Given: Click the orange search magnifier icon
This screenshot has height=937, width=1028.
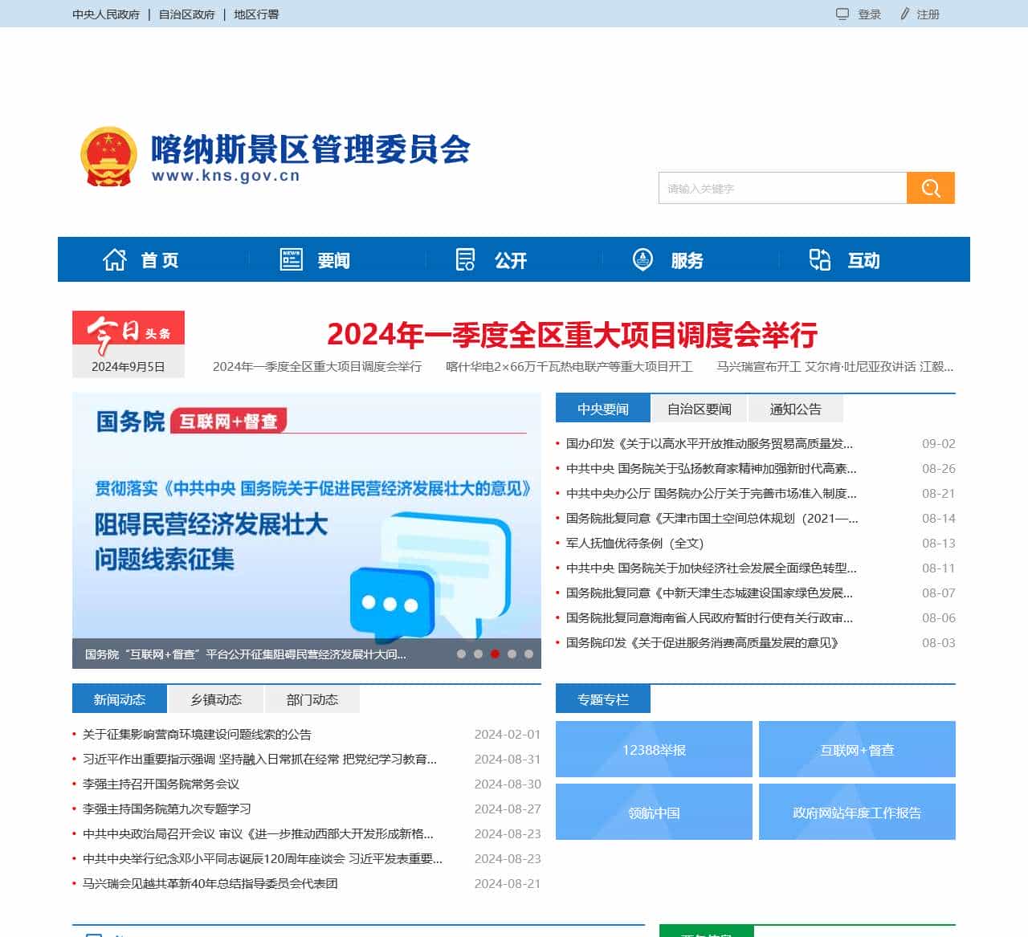Looking at the screenshot, I should tap(930, 188).
